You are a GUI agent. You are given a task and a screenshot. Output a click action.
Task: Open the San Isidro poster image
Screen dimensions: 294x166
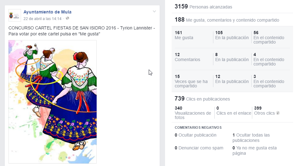pyautogui.click(x=52, y=101)
